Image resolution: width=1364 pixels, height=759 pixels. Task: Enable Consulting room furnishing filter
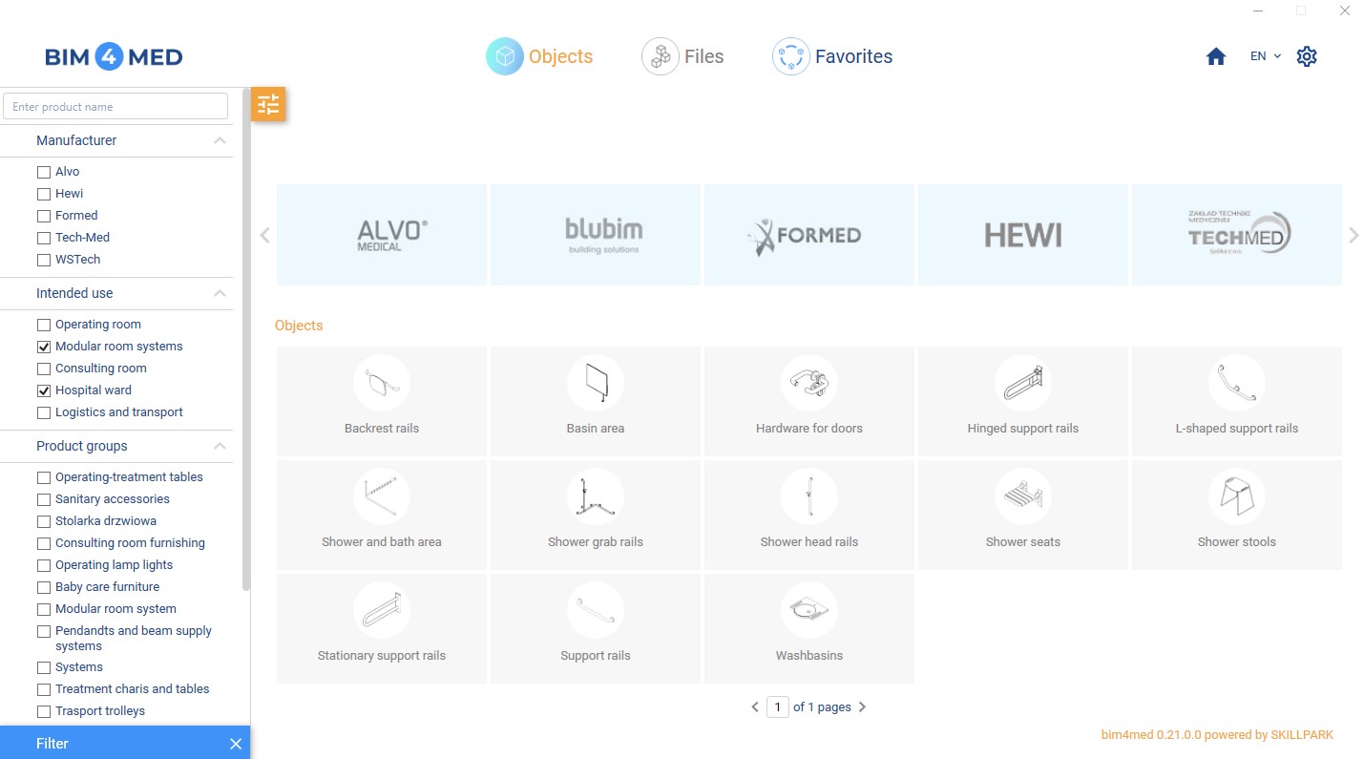tap(43, 543)
